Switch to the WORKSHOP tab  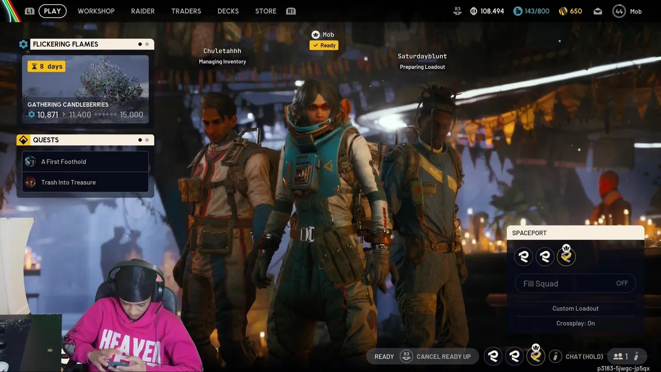point(96,11)
